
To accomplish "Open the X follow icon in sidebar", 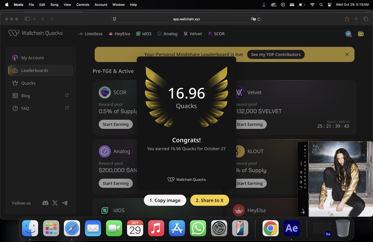I will click(55, 203).
